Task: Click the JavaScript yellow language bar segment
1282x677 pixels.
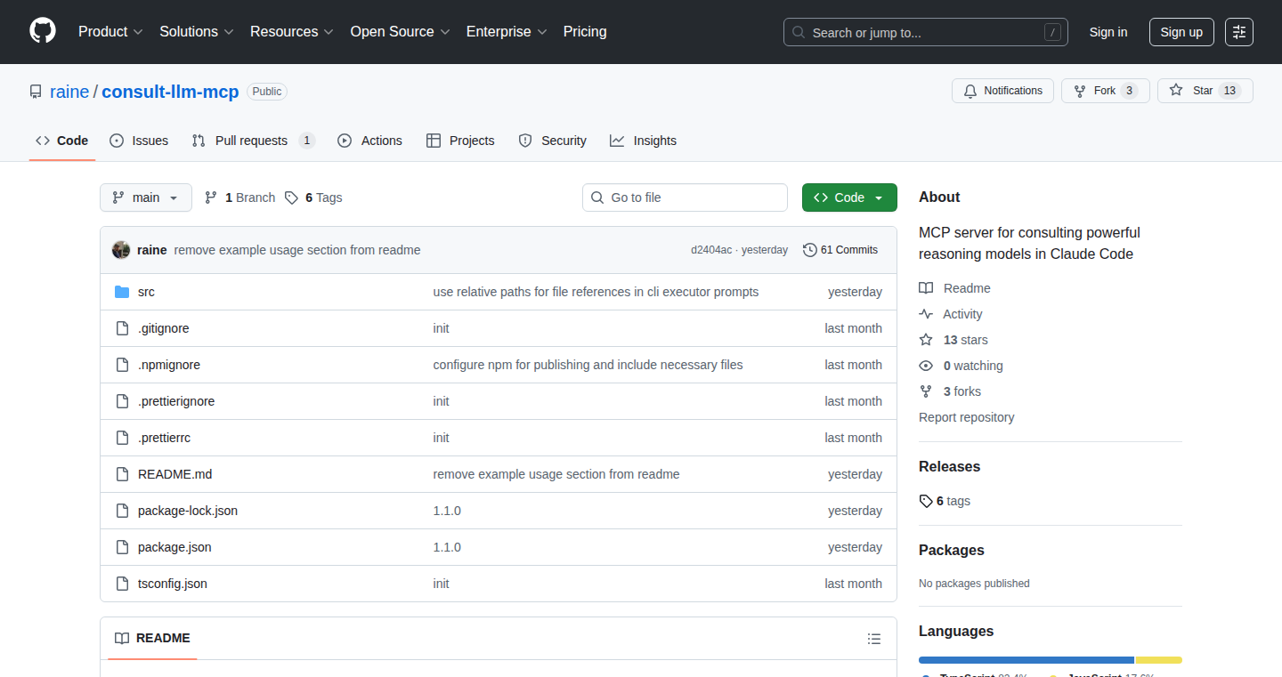Action: point(1159,660)
